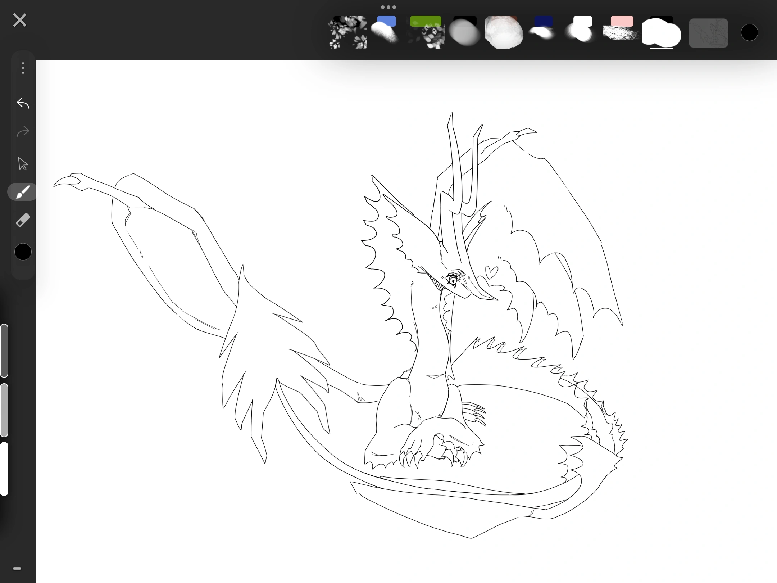The width and height of the screenshot is (777, 583).
Task: Open the top bar options via three dots
Action: (x=388, y=7)
